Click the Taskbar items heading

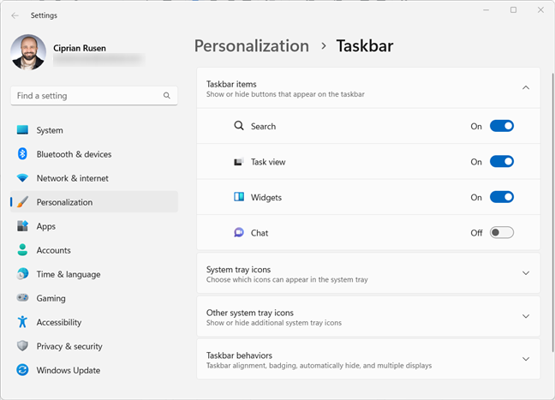click(231, 84)
